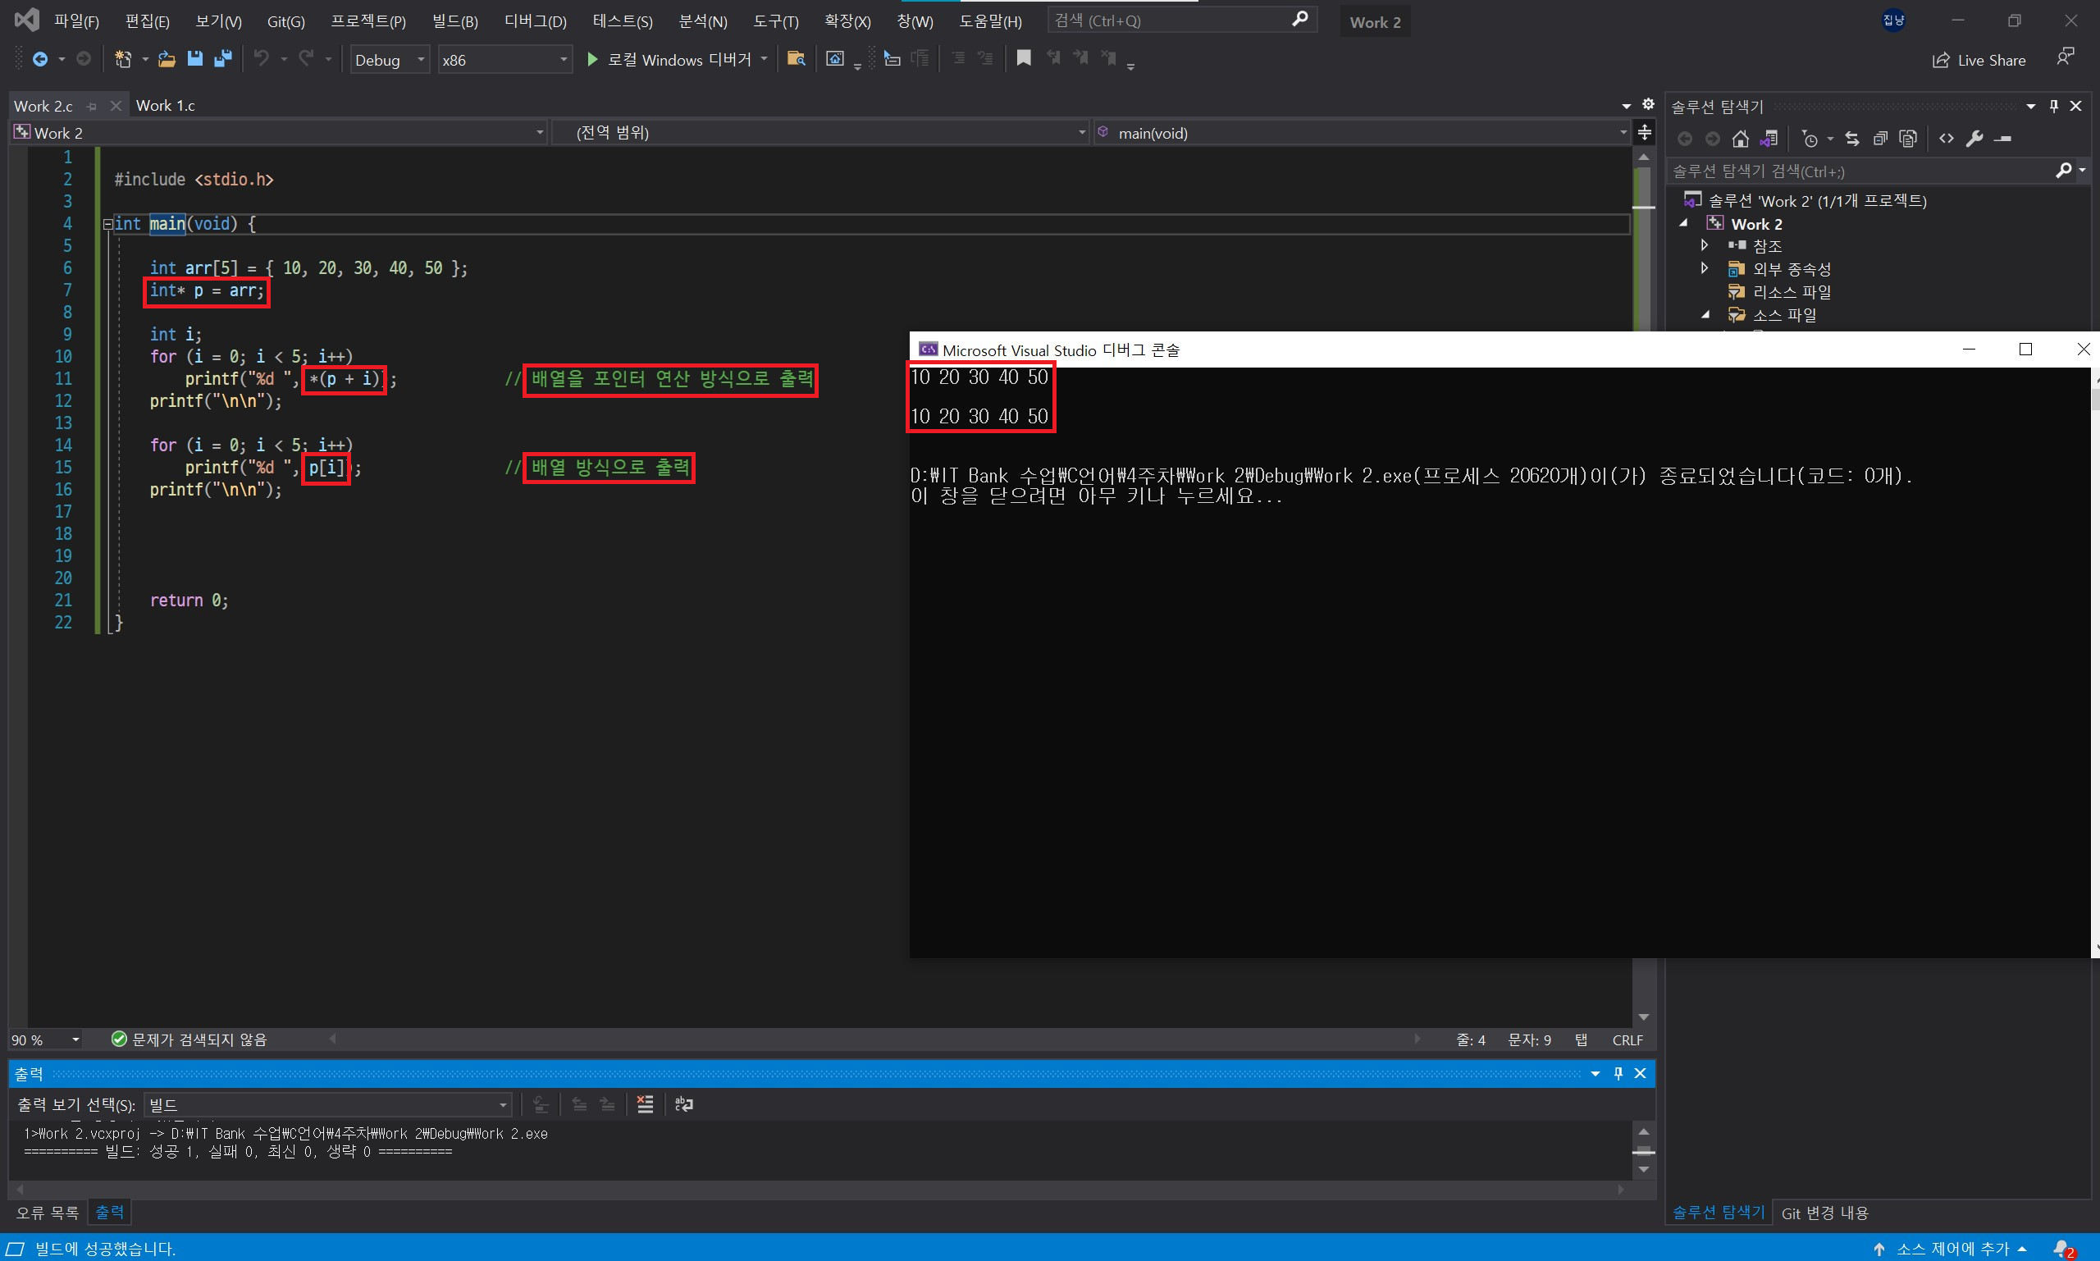The height and width of the screenshot is (1261, 2100).
Task: Click the Solution Explorer home icon
Action: tap(1741, 139)
